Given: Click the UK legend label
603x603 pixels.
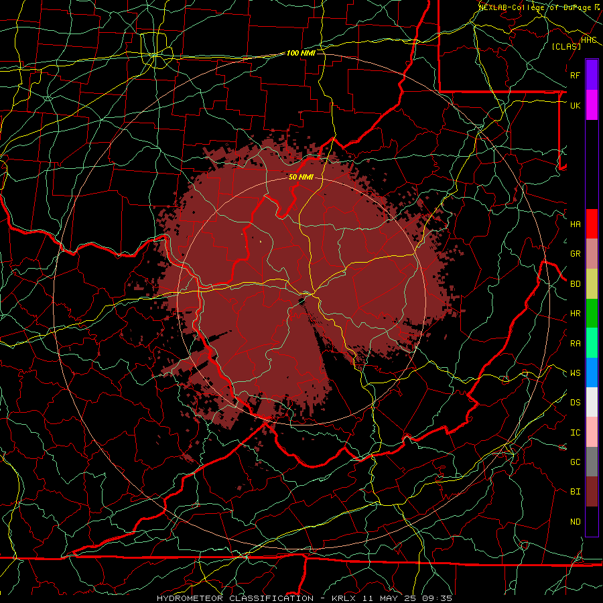Looking at the screenshot, I should (575, 105).
